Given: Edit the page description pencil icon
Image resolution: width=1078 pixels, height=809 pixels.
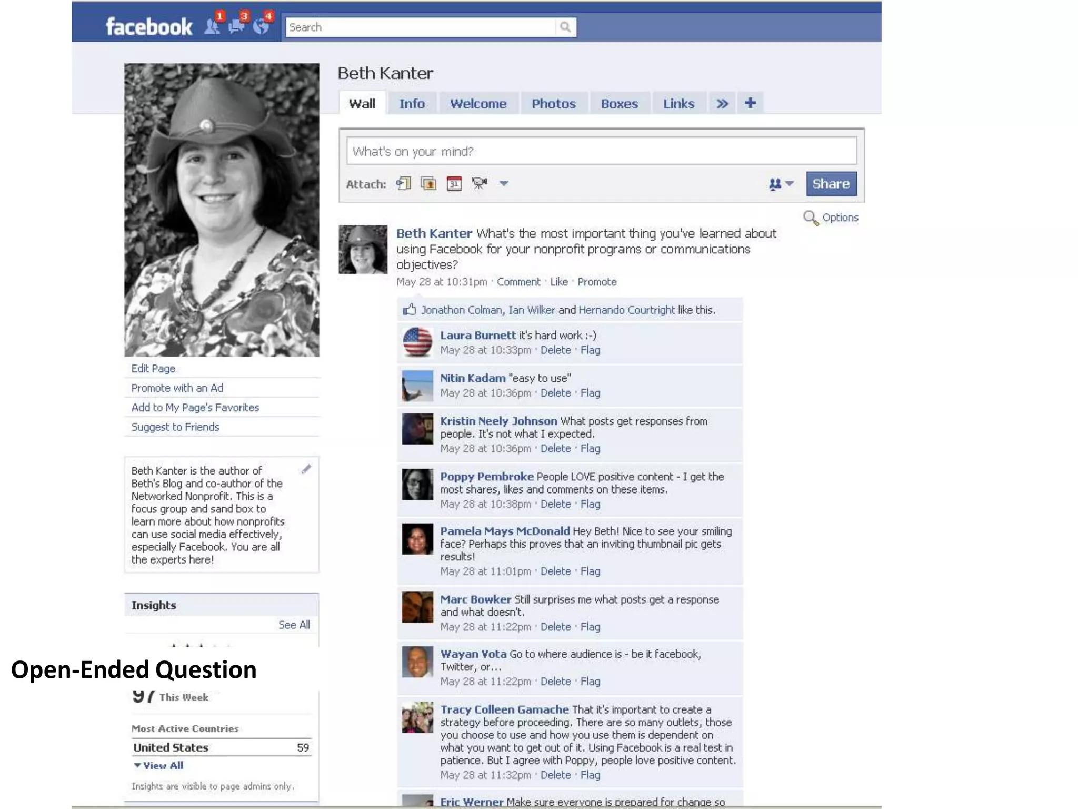Looking at the screenshot, I should coord(306,469).
